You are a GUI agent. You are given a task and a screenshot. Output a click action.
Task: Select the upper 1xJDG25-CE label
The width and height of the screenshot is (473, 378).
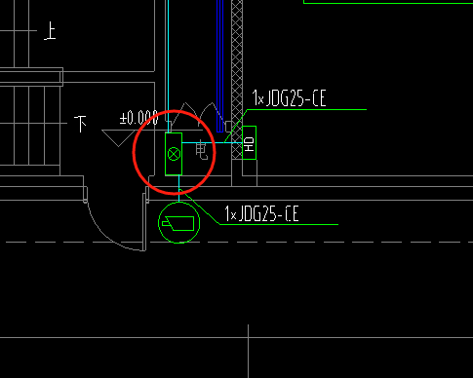pos(289,98)
